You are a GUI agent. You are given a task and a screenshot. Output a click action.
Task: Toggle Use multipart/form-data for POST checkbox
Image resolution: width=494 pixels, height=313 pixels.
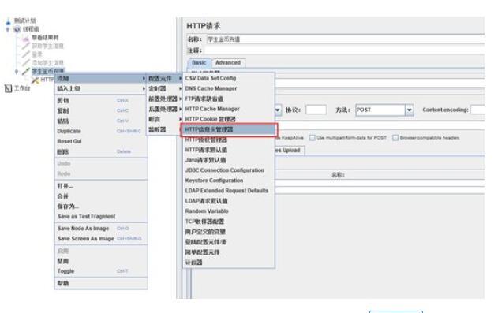pos(312,138)
